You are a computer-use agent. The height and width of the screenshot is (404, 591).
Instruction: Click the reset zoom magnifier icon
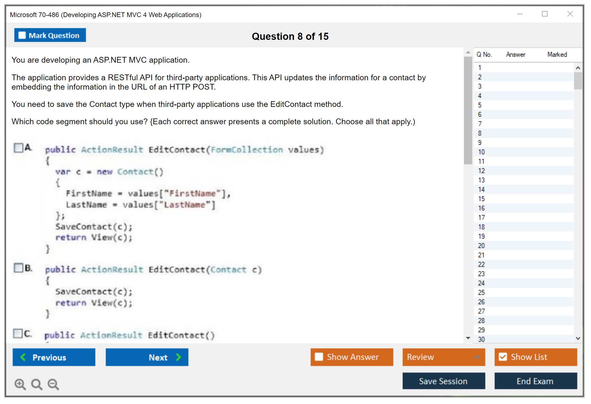(x=36, y=384)
